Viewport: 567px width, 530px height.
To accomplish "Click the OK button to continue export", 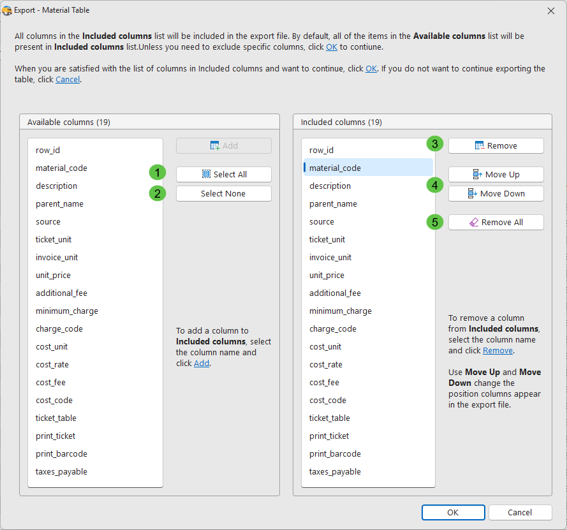I will pyautogui.click(x=452, y=512).
